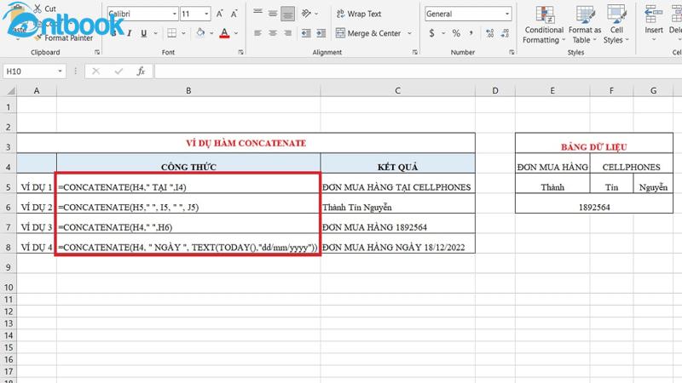Increase font size with the larger A

click(x=220, y=14)
